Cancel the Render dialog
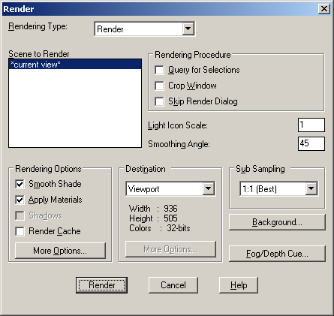 click(x=173, y=285)
